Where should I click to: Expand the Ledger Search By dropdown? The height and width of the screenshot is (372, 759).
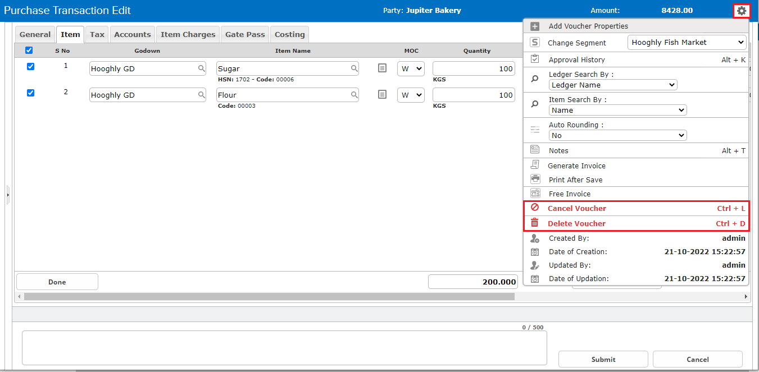pyautogui.click(x=612, y=85)
